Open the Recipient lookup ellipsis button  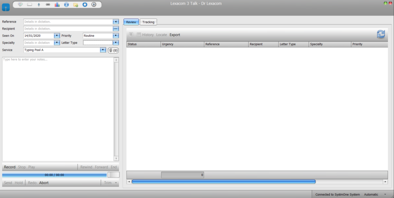click(115, 28)
